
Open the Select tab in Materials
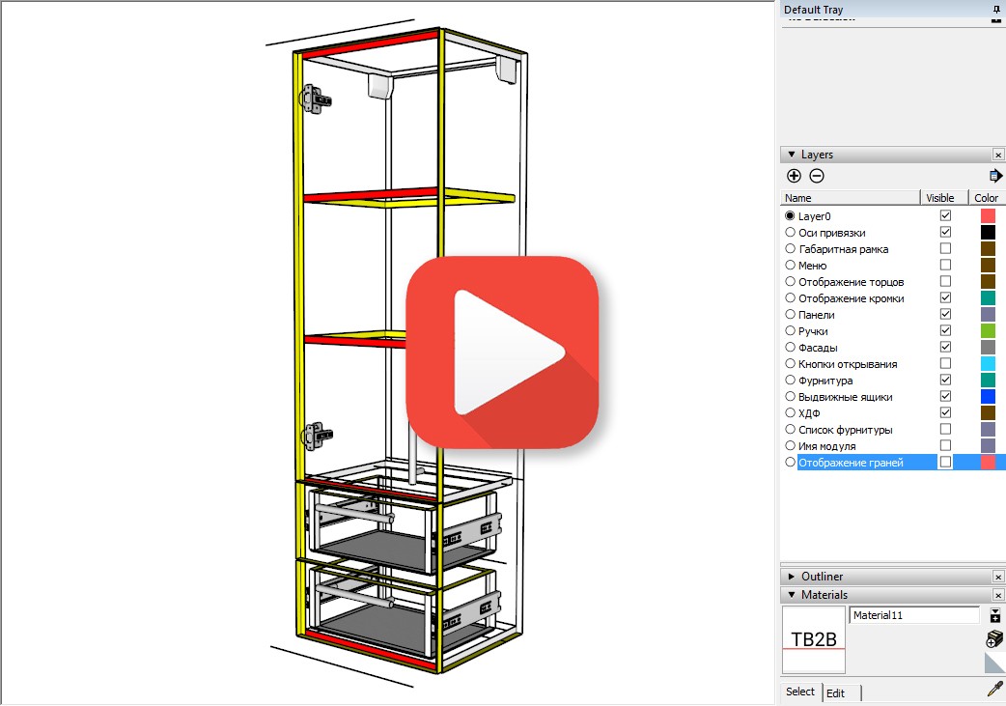click(800, 692)
